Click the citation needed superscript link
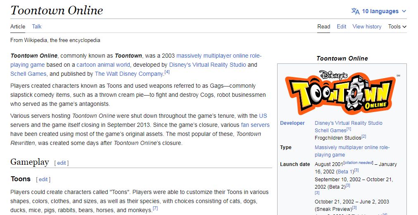418x215 pixels. pyautogui.click(x=359, y=163)
